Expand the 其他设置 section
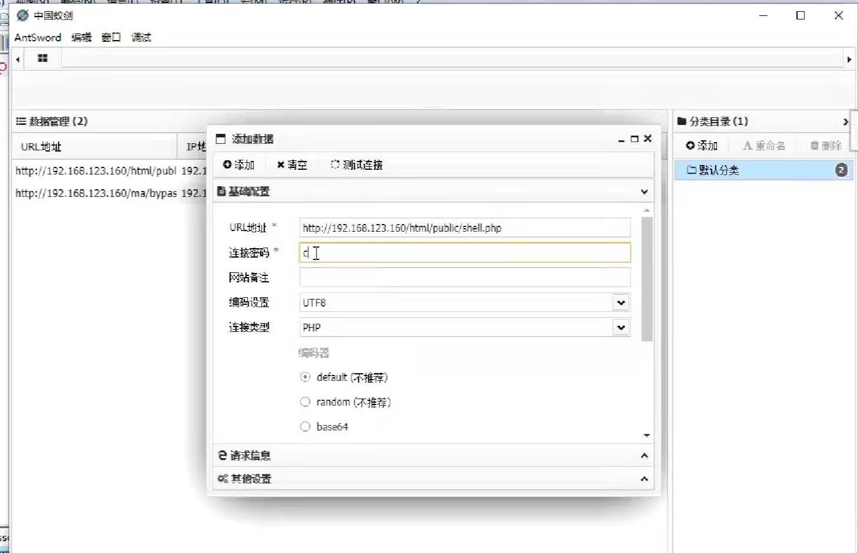The image size is (858, 553). (644, 479)
